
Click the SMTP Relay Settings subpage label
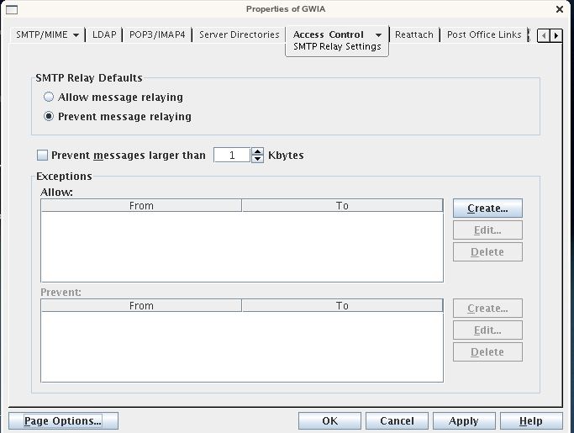click(x=337, y=46)
